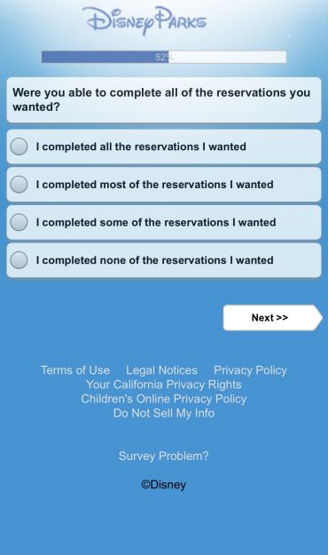Open Children's Online Privacy Policy link

tap(164, 399)
